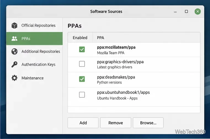Click the Official Repositories box icon
The image size is (210, 139).
(14, 25)
